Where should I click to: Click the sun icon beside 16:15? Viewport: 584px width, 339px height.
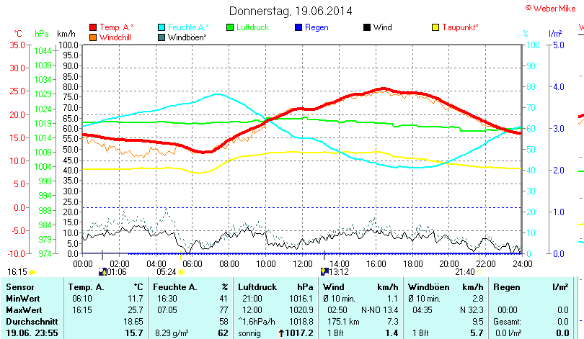(x=32, y=272)
